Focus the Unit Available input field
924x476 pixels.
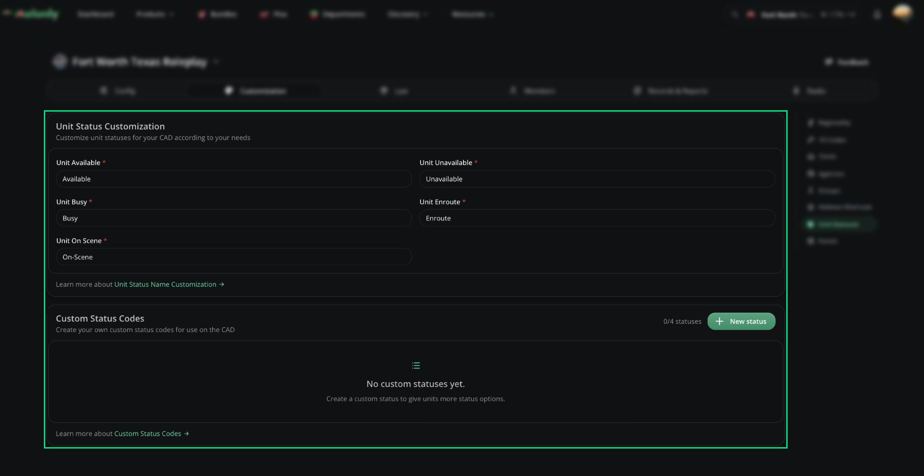pyautogui.click(x=234, y=179)
